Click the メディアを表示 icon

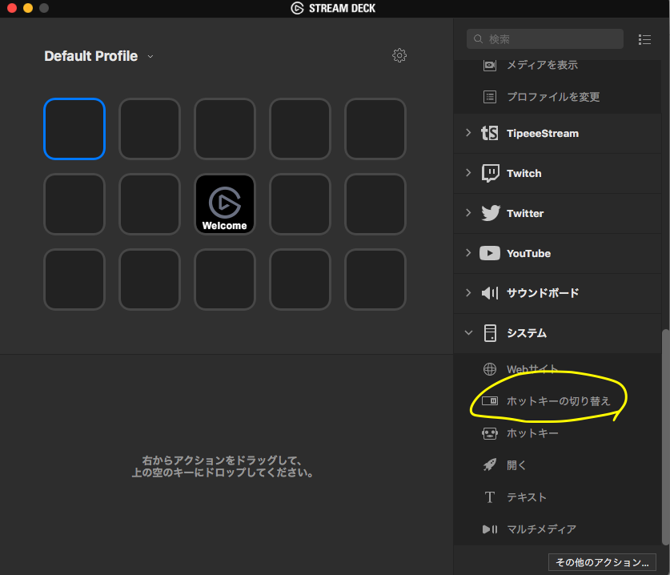tap(490, 66)
